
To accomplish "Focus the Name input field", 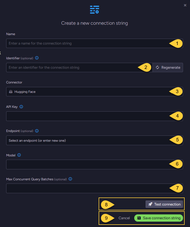I will coord(95,43).
